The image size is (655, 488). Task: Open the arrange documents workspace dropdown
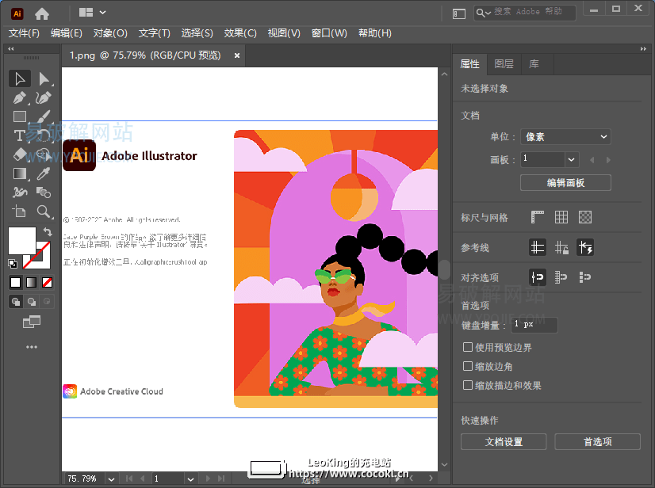pos(92,13)
